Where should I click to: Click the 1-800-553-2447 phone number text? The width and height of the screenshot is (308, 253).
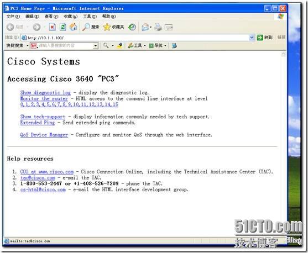click(41, 184)
